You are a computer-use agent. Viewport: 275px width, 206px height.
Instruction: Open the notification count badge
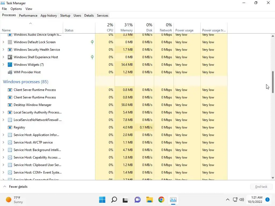(x=267, y=200)
